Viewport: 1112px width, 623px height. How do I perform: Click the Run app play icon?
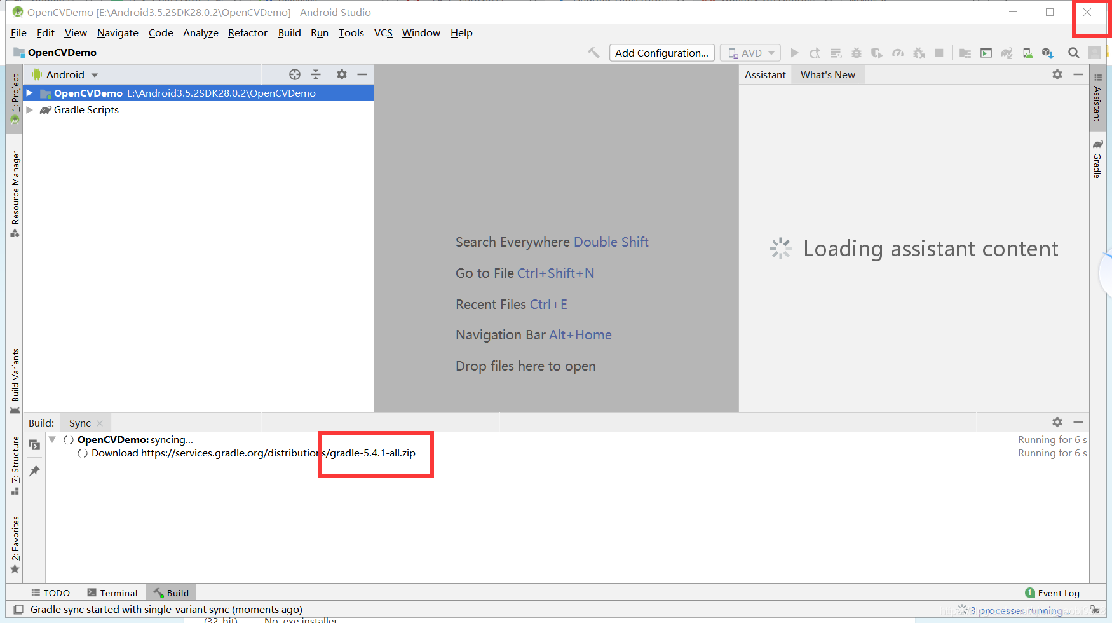click(x=794, y=53)
